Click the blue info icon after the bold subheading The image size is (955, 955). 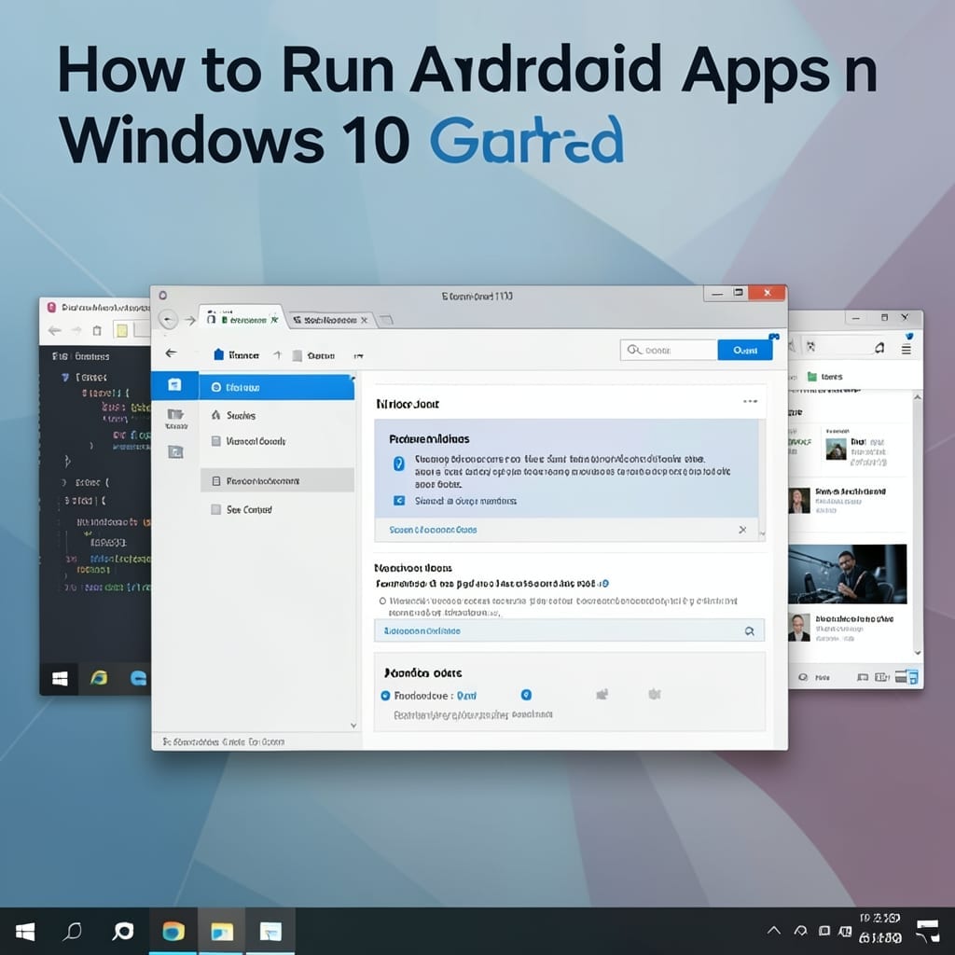pyautogui.click(x=604, y=584)
